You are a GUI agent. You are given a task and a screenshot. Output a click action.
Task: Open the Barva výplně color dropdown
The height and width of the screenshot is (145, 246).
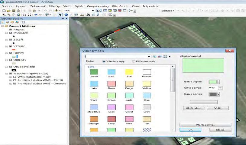(218, 82)
